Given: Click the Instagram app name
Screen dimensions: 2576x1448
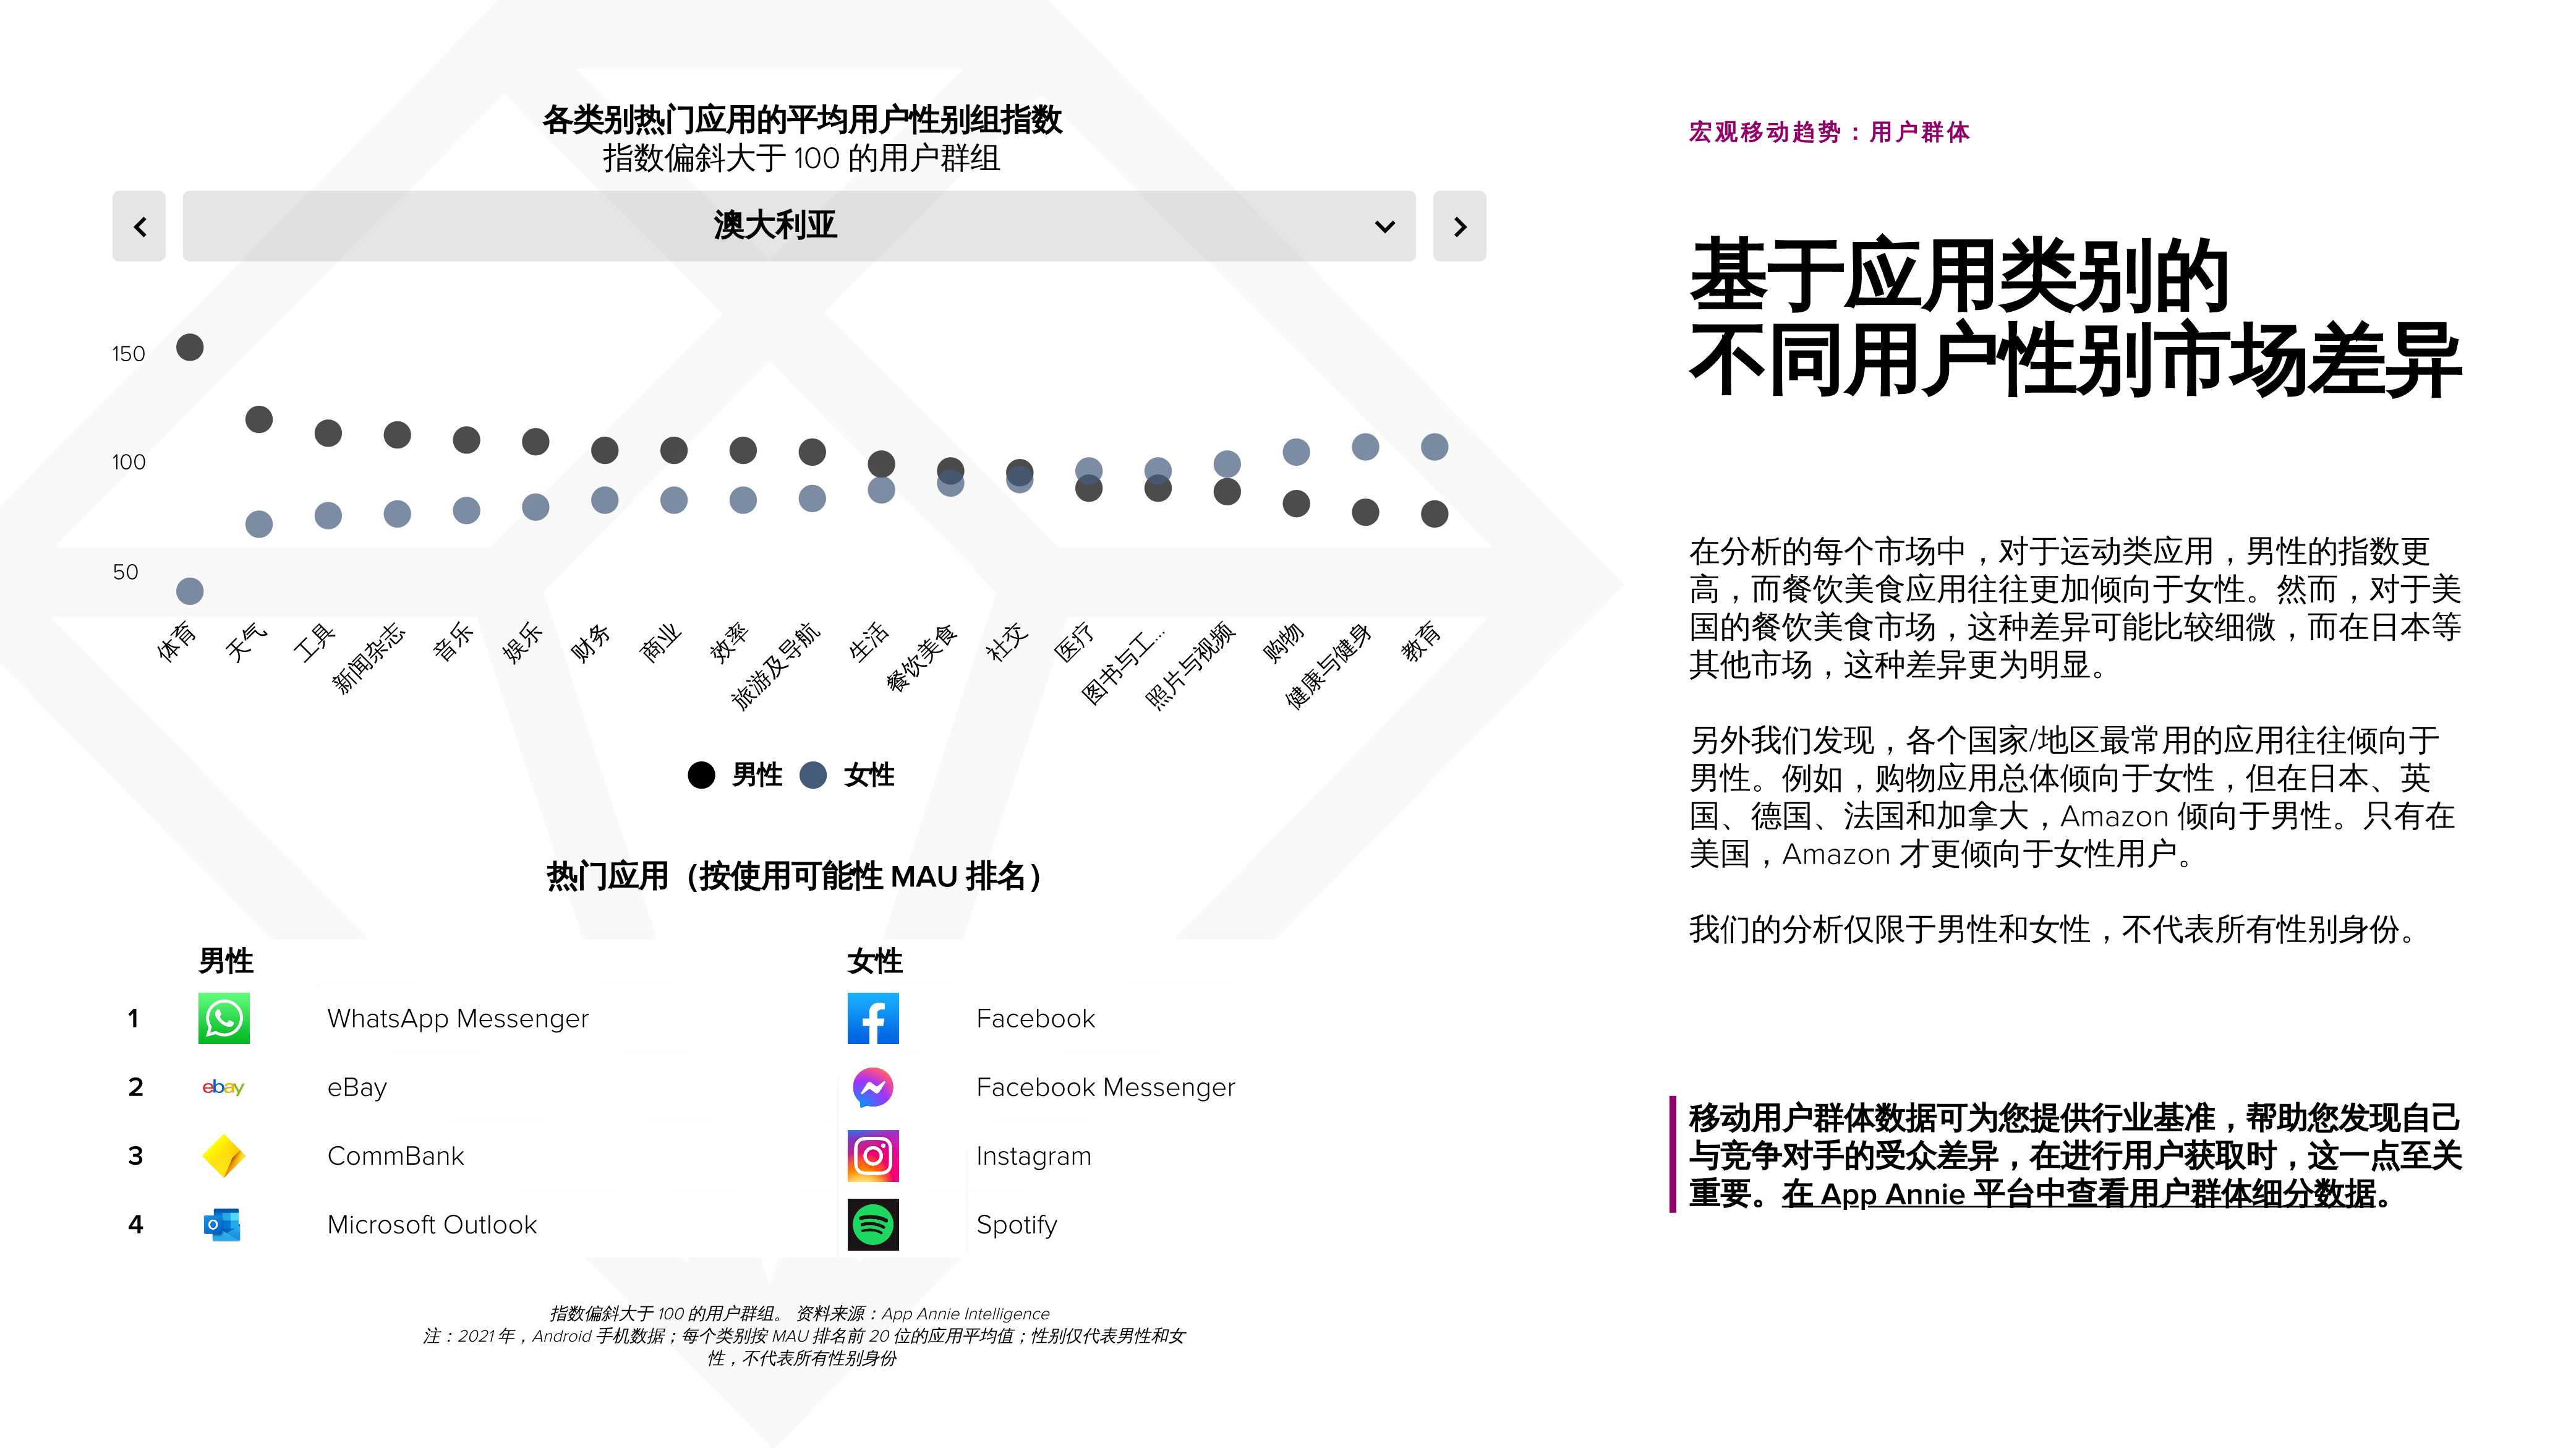Looking at the screenshot, I should point(1033,1157).
